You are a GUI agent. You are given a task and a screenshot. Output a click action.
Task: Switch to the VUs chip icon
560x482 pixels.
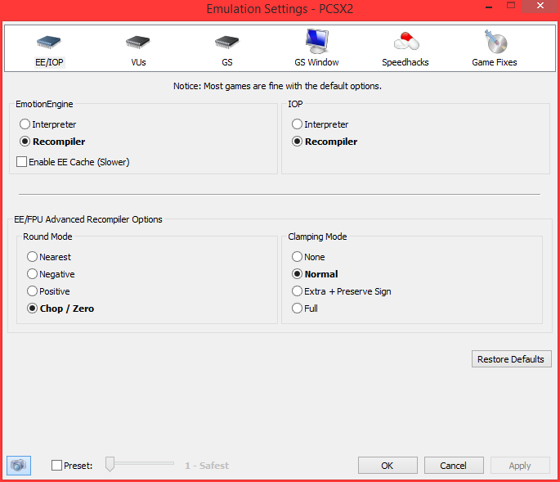[x=138, y=43]
